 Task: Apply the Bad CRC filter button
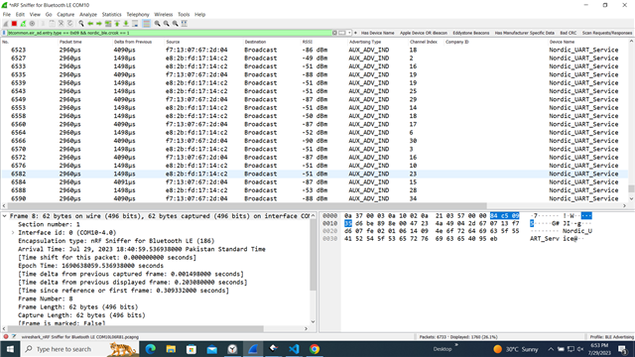tap(569, 33)
